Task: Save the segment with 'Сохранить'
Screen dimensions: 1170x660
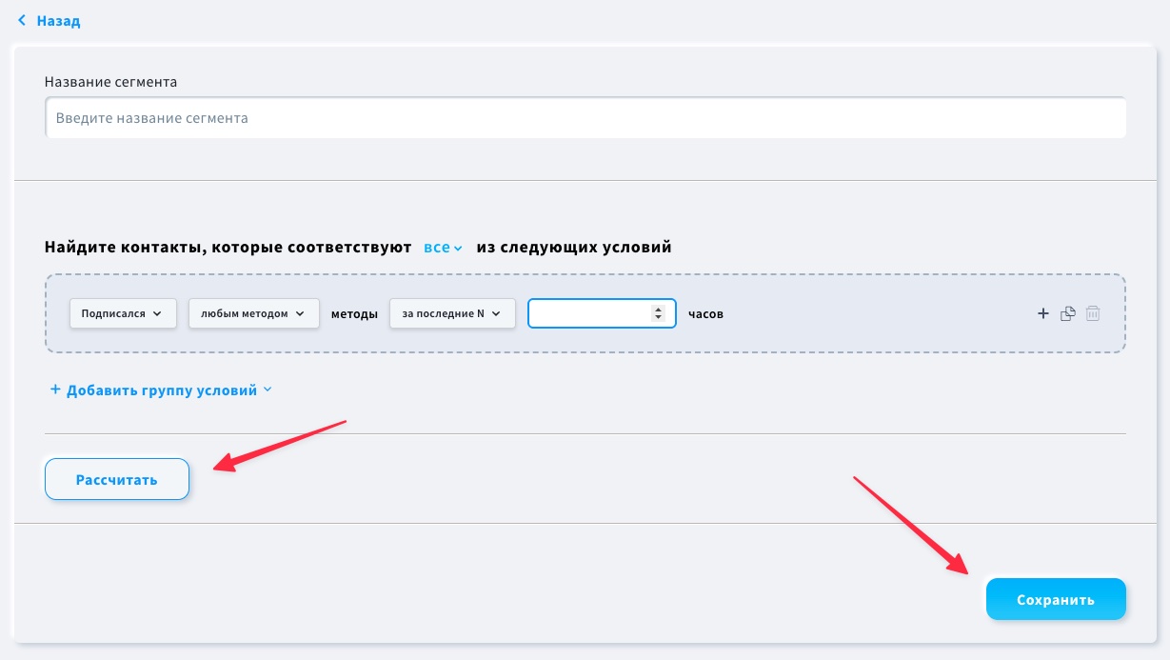Action: tap(1055, 600)
